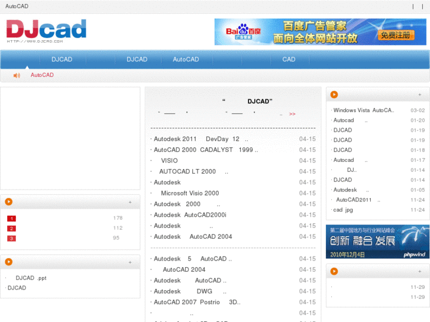430x322 pixels.
Task: Open the Autocad entry dated 01-20
Action: pyautogui.click(x=350, y=121)
